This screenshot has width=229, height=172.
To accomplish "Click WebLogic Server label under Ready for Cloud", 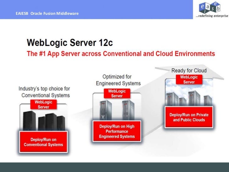I will pos(189,79).
